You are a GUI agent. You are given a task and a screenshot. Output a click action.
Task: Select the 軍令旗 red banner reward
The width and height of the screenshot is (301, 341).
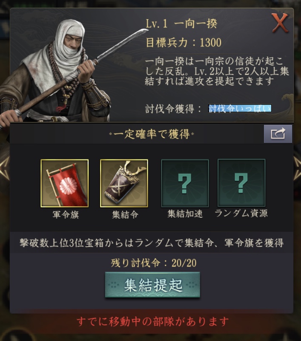(65, 183)
